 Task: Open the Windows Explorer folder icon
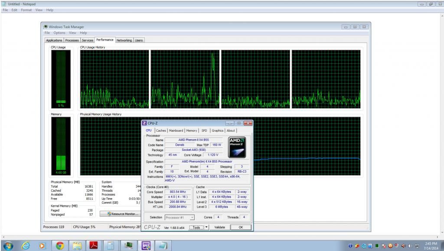pos(77,245)
